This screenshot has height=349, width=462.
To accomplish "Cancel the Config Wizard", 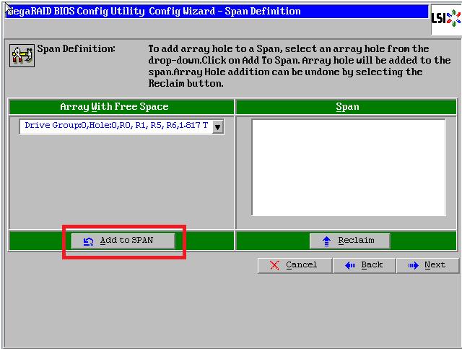I will point(295,265).
